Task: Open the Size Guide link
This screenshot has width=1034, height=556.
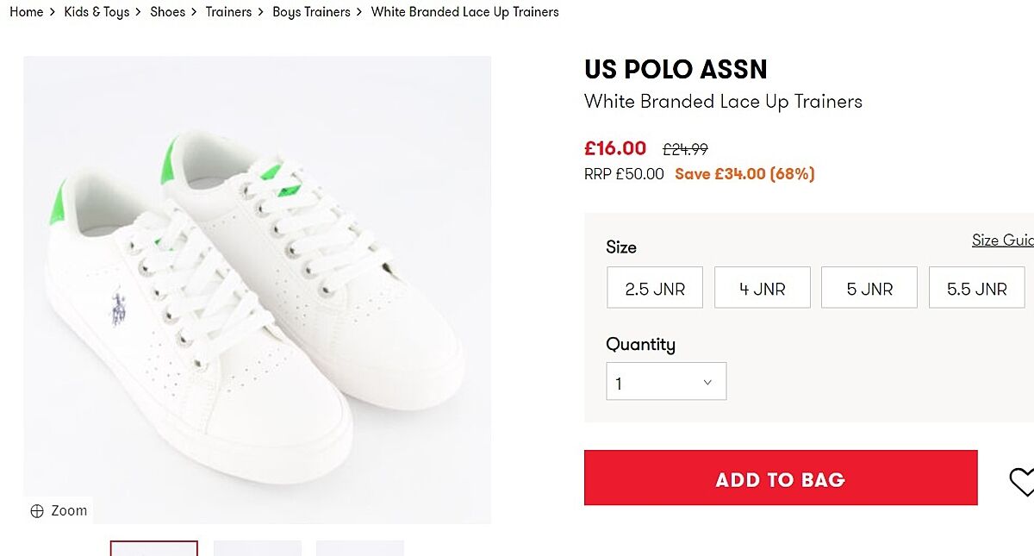Action: click(1002, 241)
